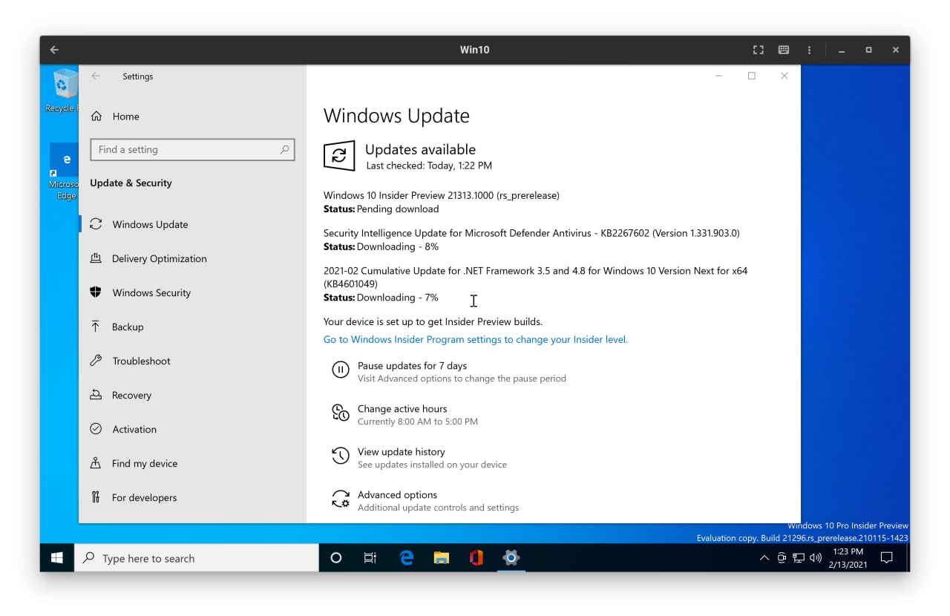950x616 pixels.
Task: Open Advanced options for updates
Action: (397, 495)
